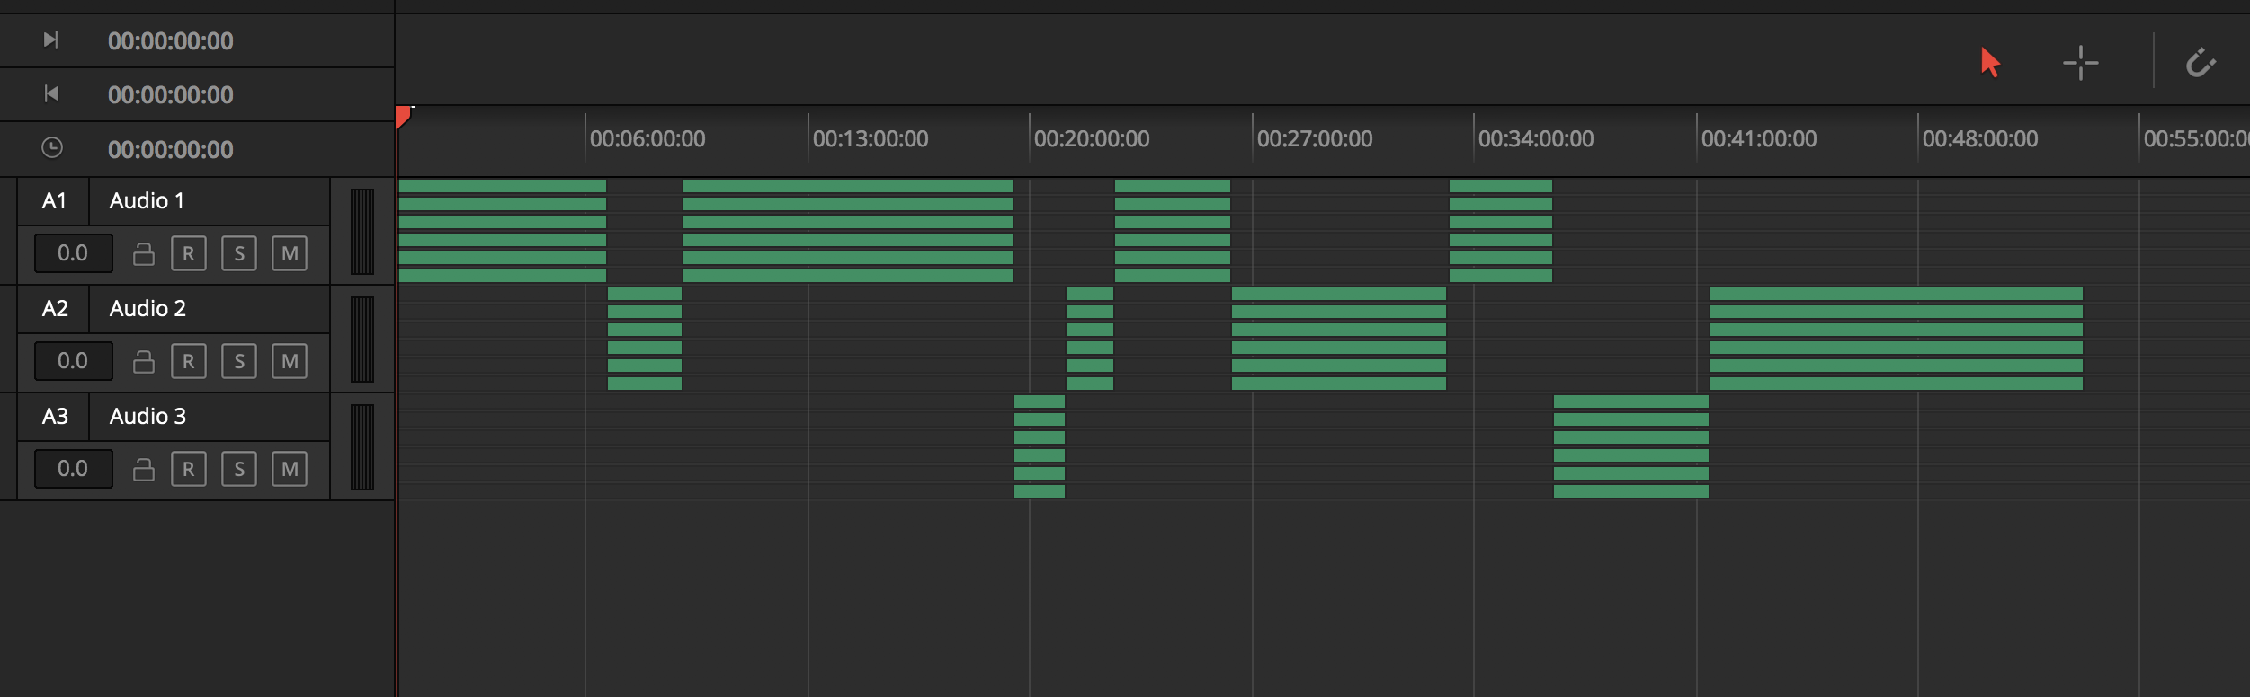Mute the Audio 2 track
Image resolution: width=2250 pixels, height=697 pixels.
[x=289, y=361]
